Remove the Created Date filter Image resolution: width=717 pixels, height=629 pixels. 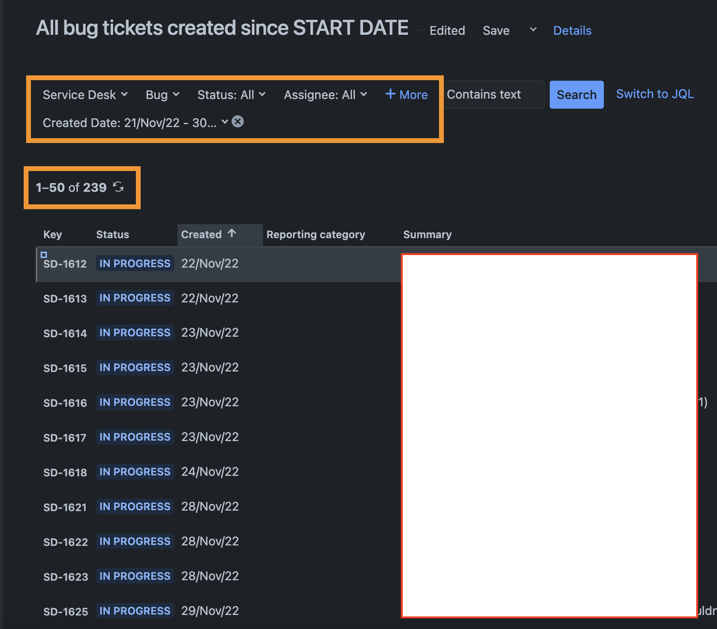pyautogui.click(x=237, y=122)
